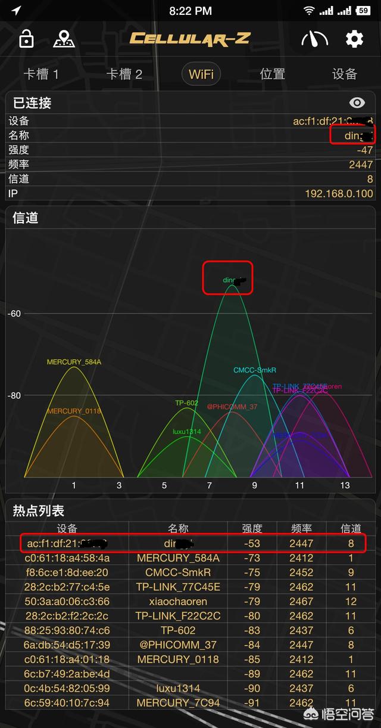Switch to 卡槽 1 tab

click(41, 74)
